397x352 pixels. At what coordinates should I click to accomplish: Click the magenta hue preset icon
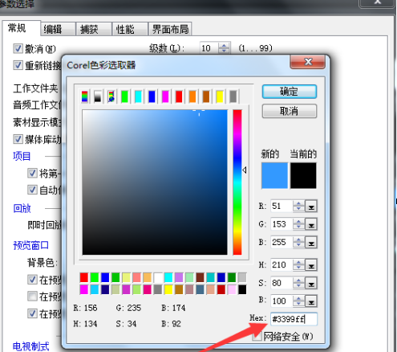(x=165, y=96)
